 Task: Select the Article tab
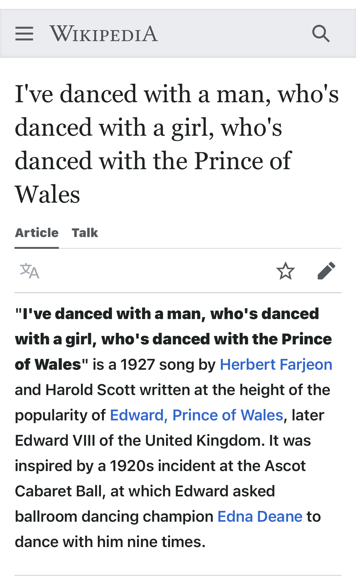[x=37, y=233]
